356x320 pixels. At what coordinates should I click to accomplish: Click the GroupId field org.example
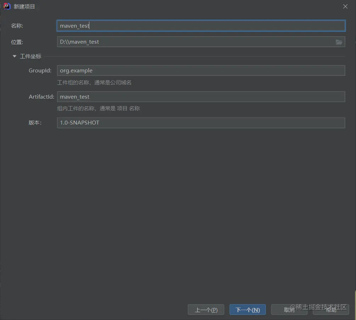click(201, 70)
